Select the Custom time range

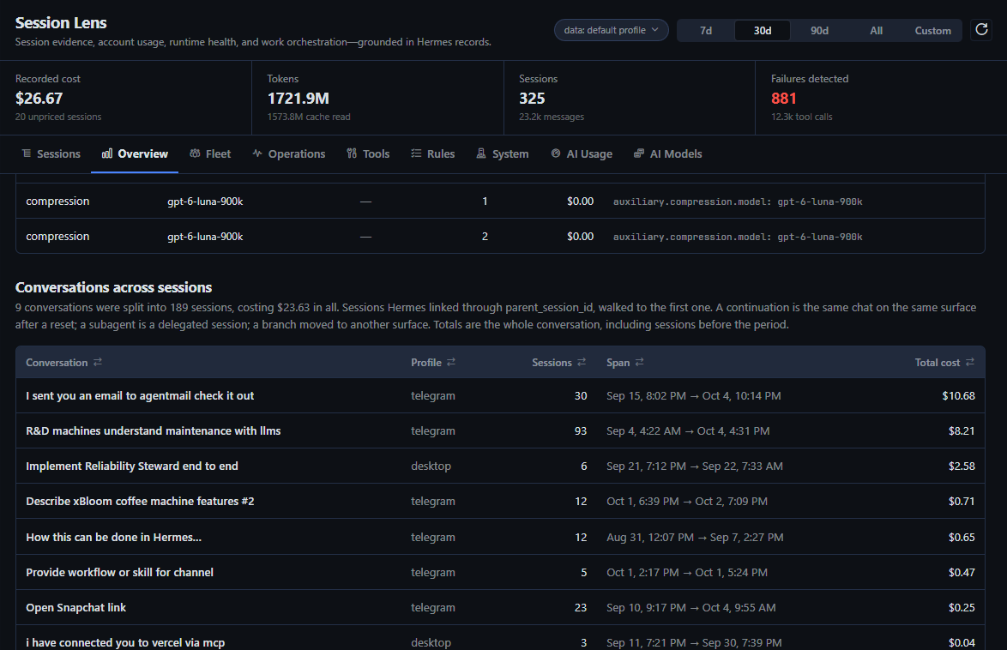[932, 30]
